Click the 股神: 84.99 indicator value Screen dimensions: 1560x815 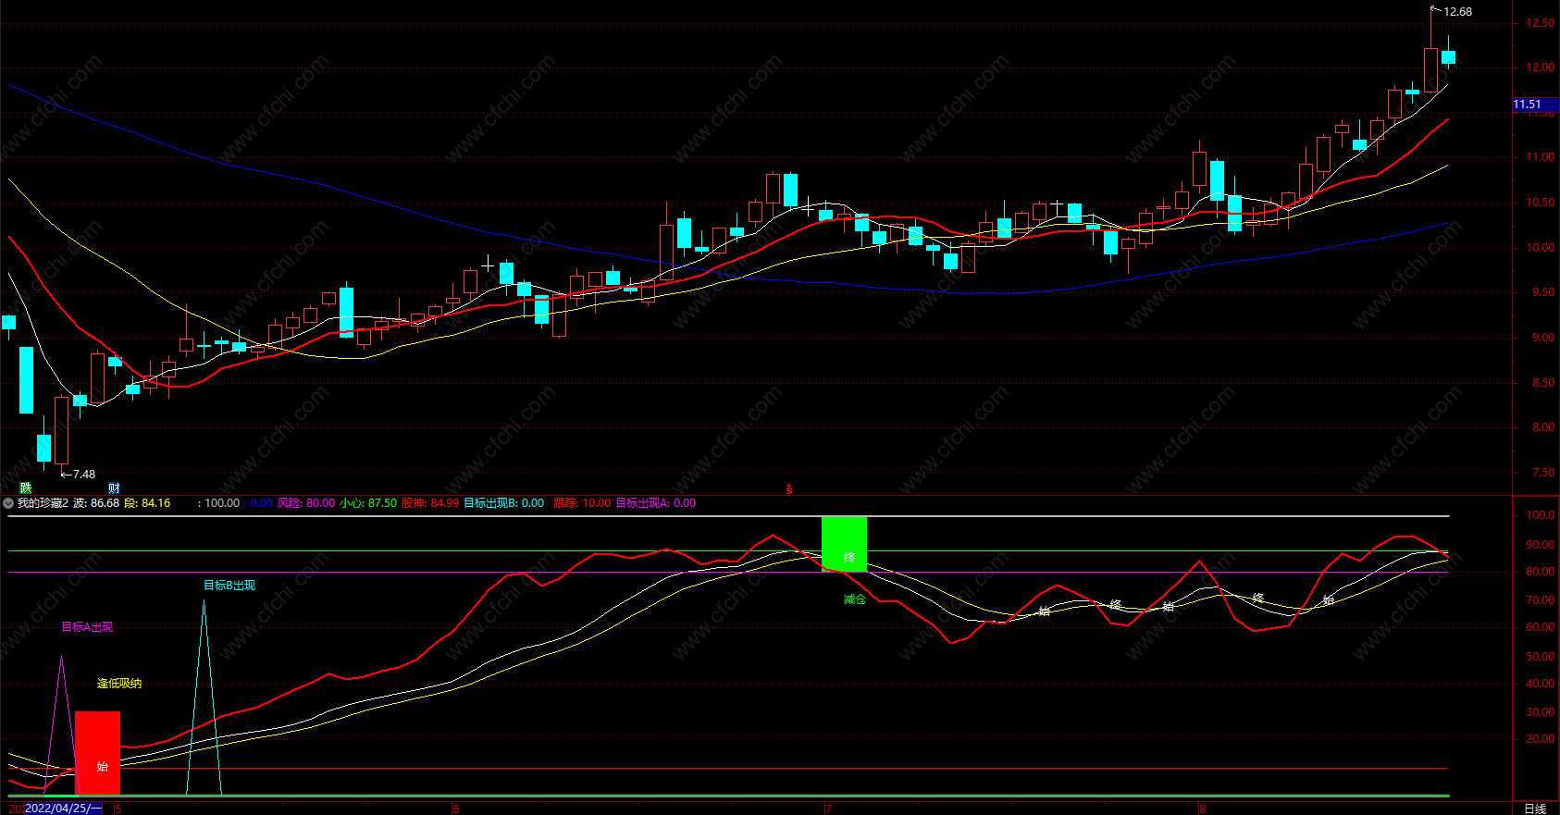(430, 503)
